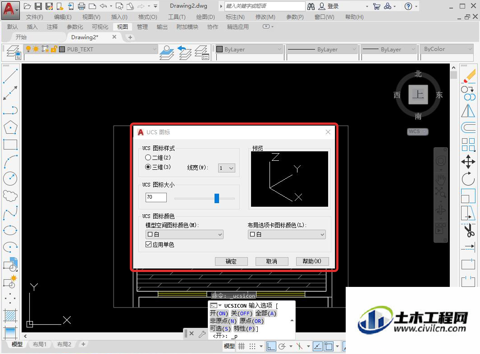The image size is (480, 354).
Task: Select the Hatch tool
Action: click(10, 315)
